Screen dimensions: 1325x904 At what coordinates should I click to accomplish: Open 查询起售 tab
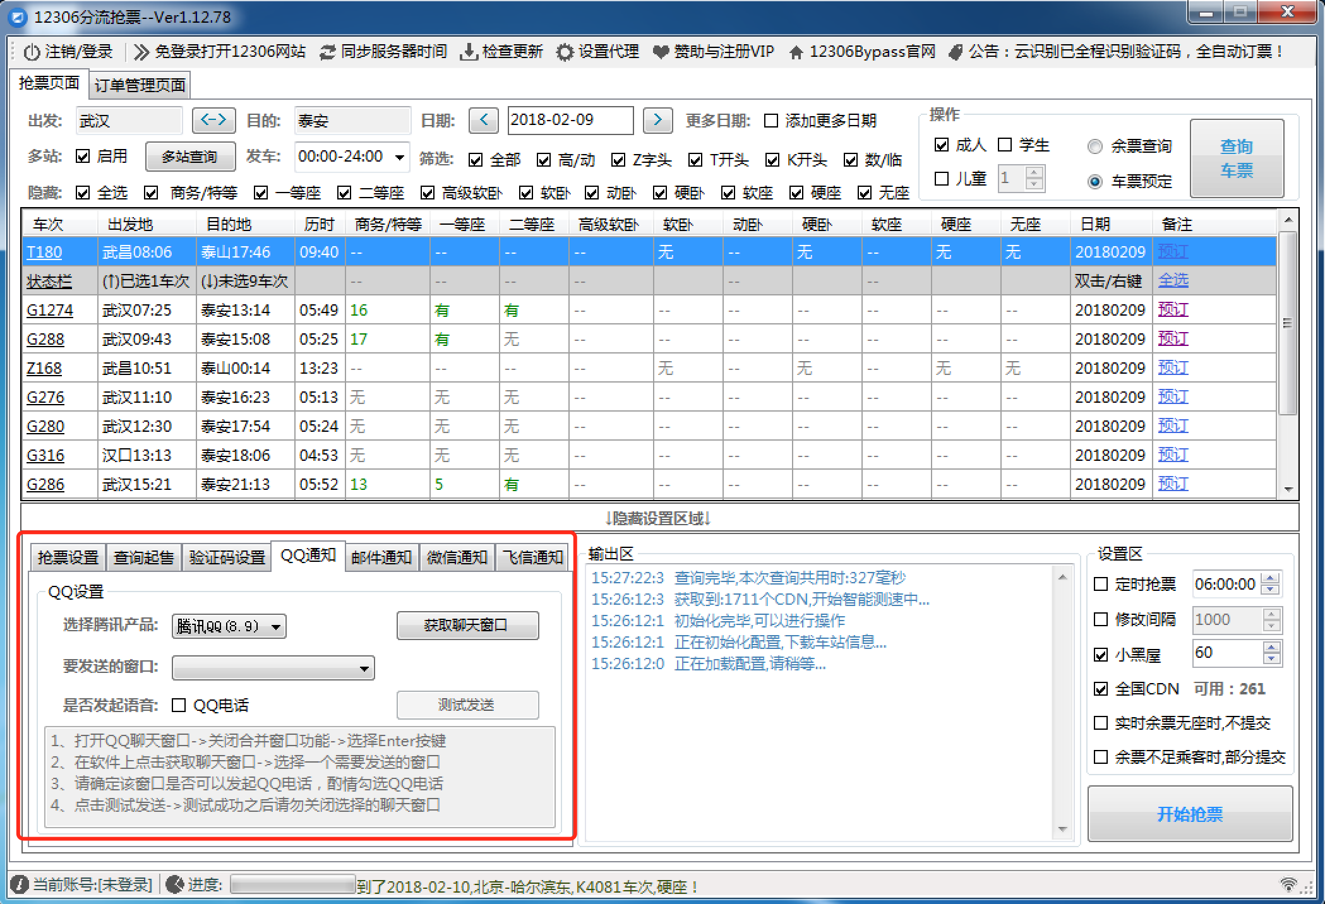143,557
